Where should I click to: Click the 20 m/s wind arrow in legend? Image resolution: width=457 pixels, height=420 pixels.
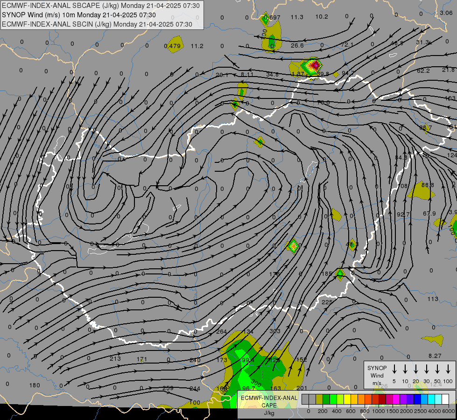[416, 369]
